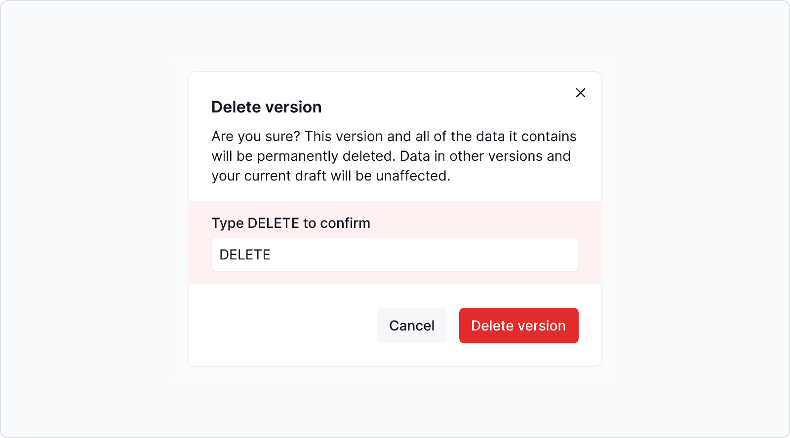Click Cancel to abort deletion
The height and width of the screenshot is (438, 790).
click(x=412, y=325)
